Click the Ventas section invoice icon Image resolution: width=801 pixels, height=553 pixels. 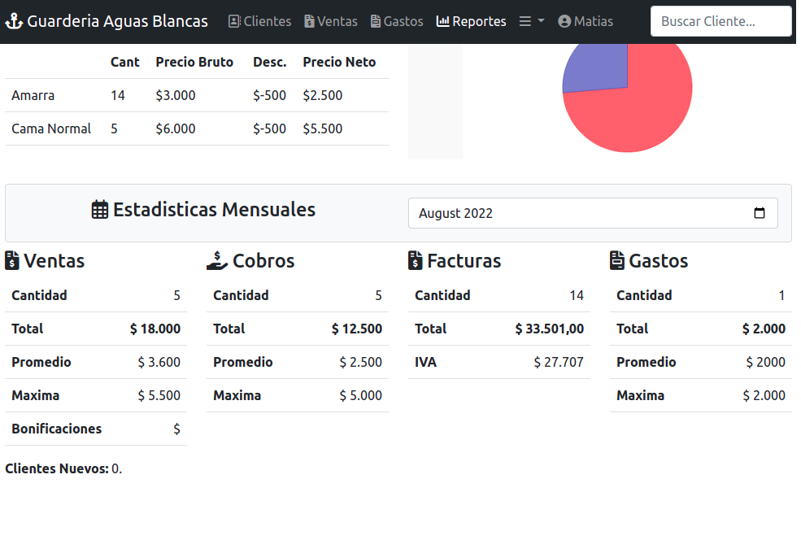click(x=11, y=260)
